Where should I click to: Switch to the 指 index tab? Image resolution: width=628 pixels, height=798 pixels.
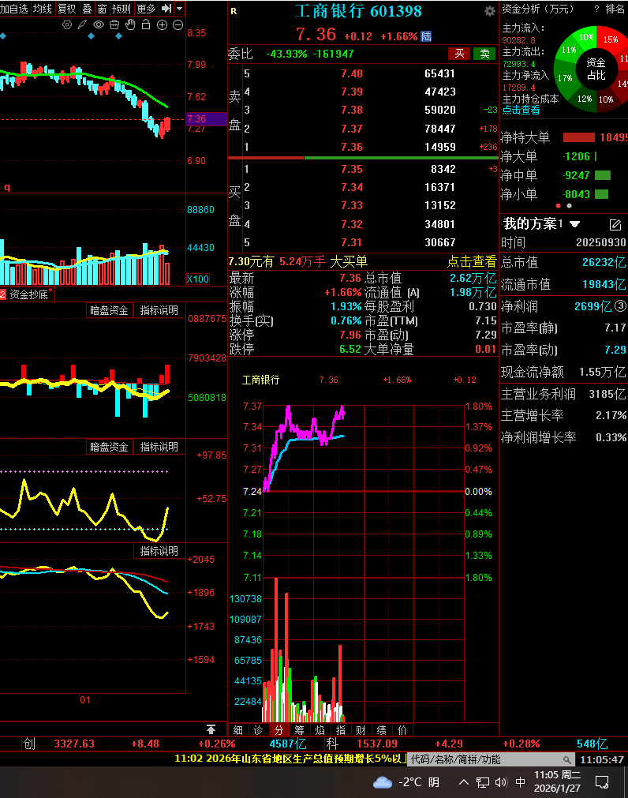tap(341, 730)
